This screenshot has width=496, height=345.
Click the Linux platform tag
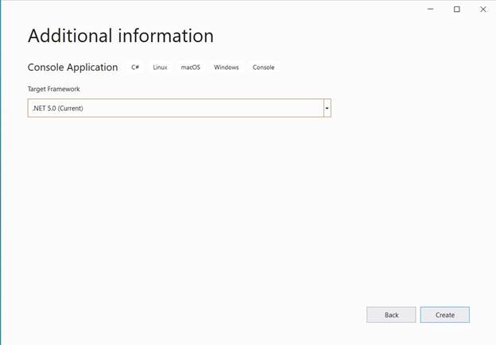click(160, 67)
